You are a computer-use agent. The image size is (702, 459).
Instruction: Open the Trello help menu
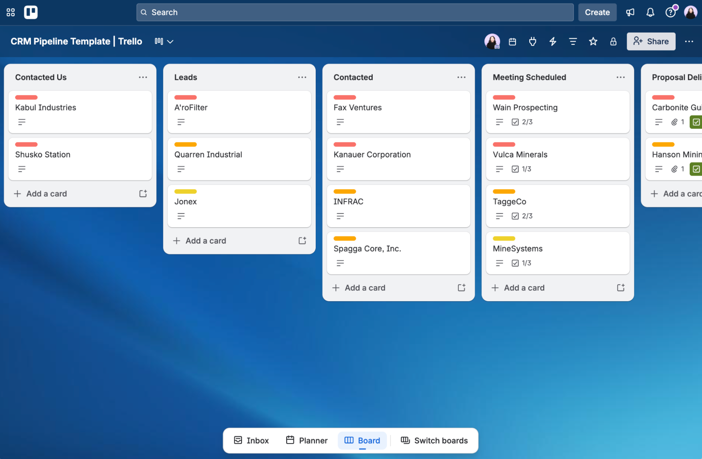click(670, 12)
